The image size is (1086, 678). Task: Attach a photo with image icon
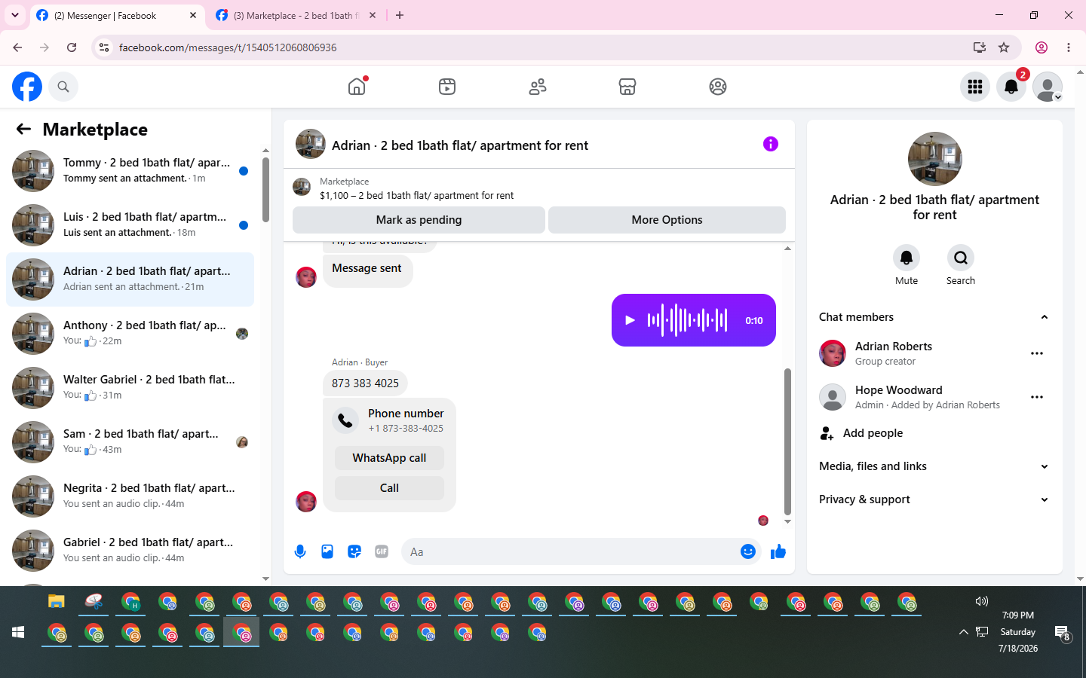[x=327, y=551]
